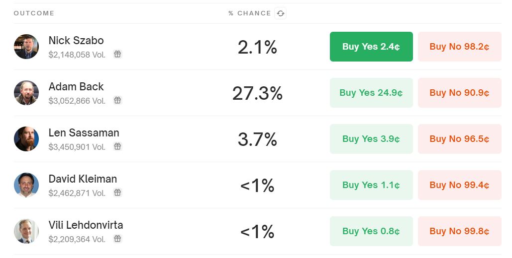Open Nick Szabo's profile avatar
This screenshot has height=258, width=512.
(x=26, y=47)
